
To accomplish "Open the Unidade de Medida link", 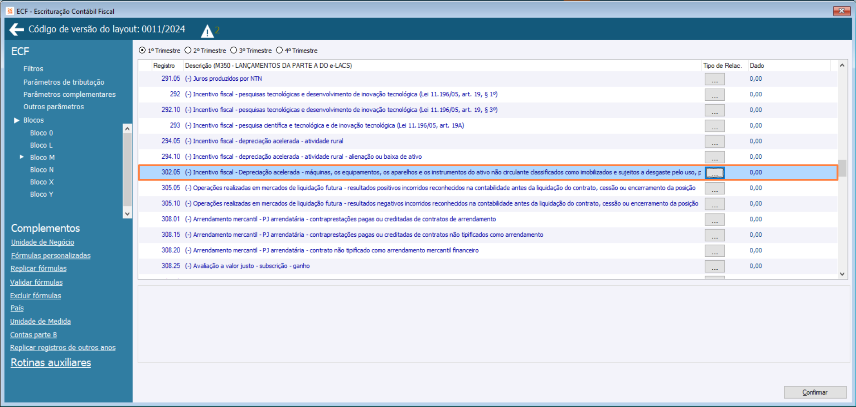I will click(x=41, y=321).
